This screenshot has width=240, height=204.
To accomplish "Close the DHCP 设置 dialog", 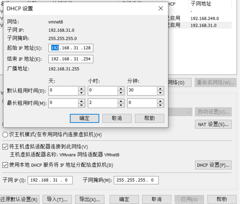I will pos(161,8).
